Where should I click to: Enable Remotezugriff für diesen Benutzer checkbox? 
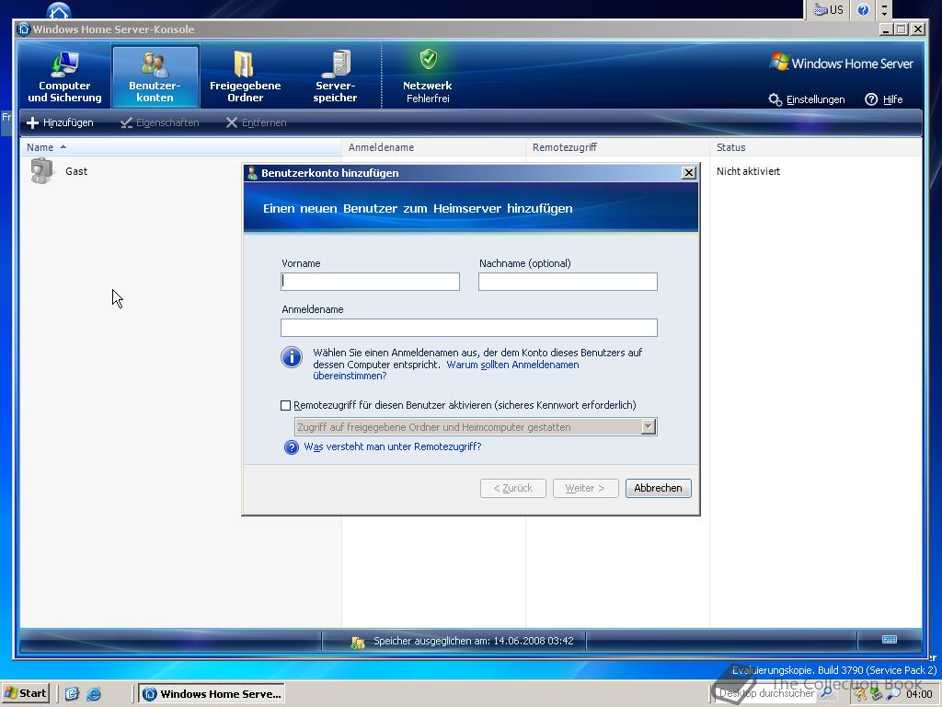(x=286, y=405)
